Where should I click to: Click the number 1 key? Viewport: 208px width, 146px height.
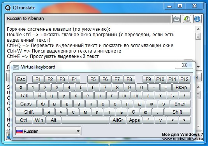(33, 87)
